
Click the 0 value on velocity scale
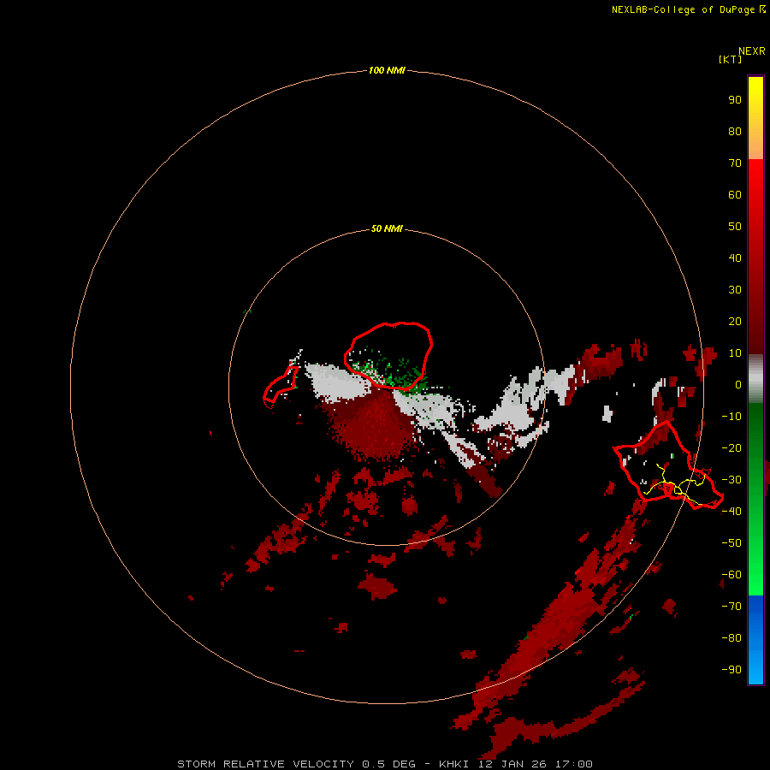[738, 384]
